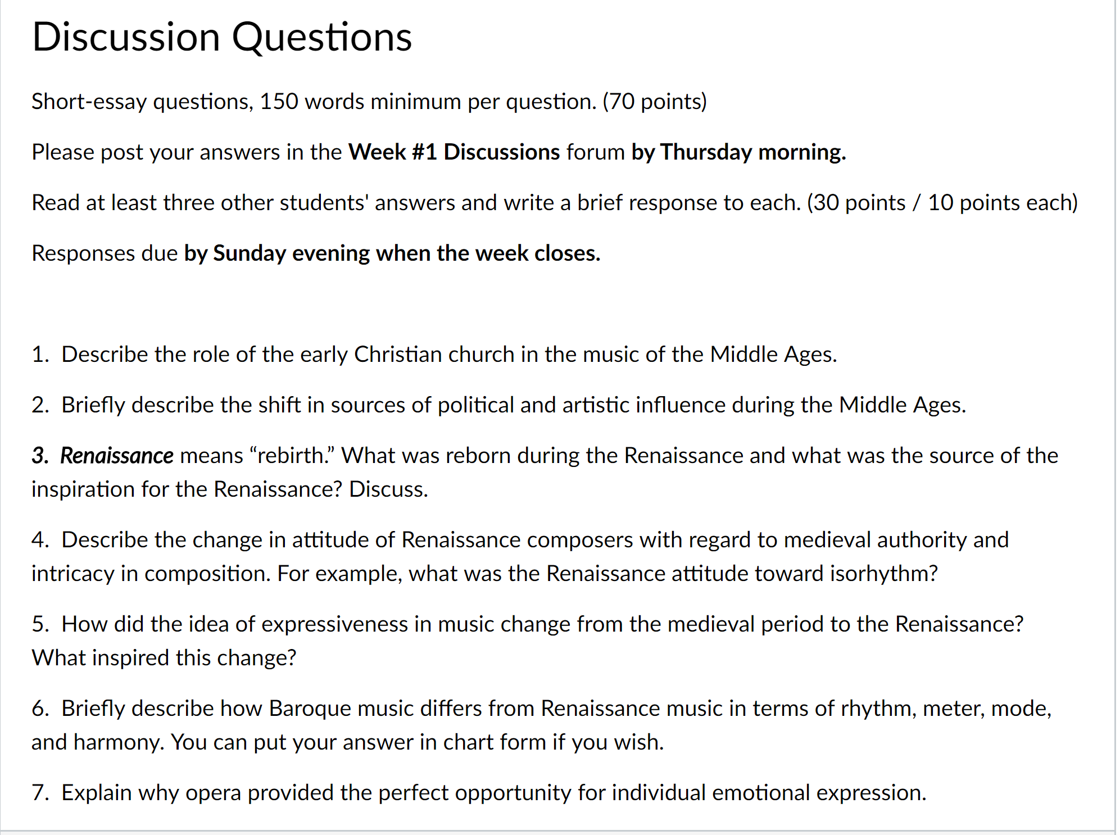Click the 'Read at least three other students' line

555,203
